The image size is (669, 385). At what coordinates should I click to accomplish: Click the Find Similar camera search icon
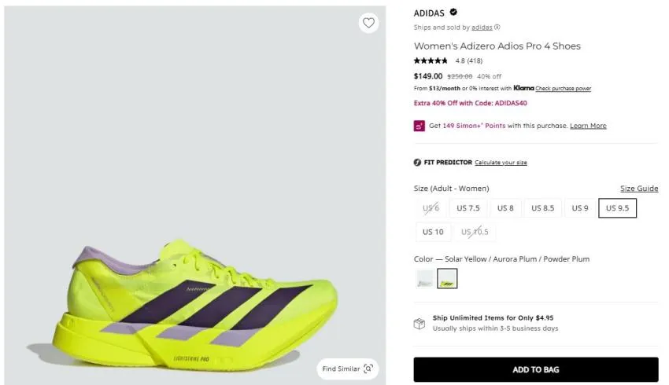(368, 368)
